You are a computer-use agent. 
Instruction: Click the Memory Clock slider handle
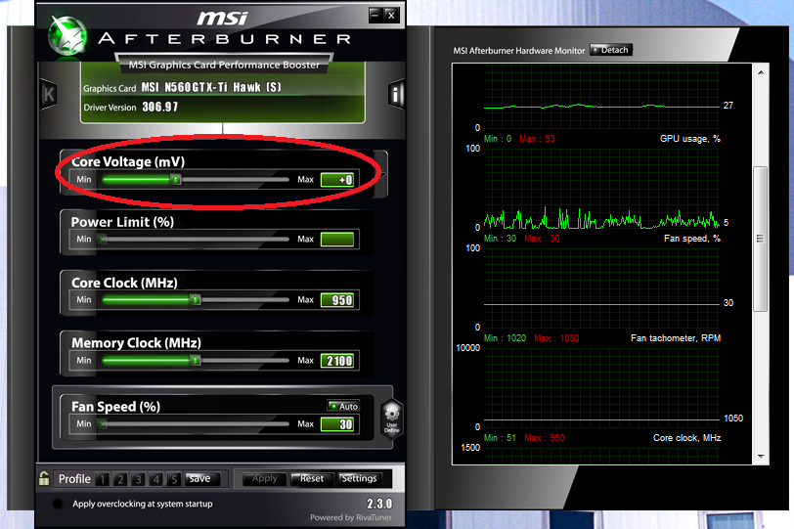click(195, 360)
